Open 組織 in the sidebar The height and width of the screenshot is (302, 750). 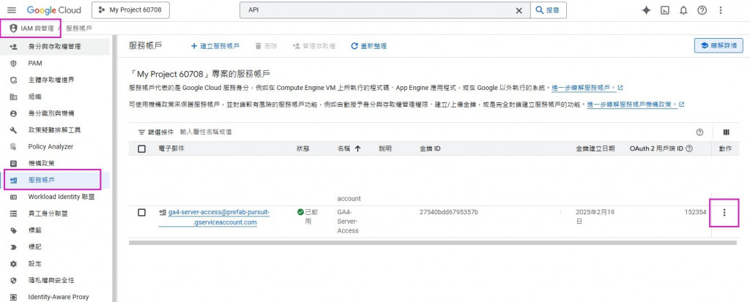click(x=55, y=97)
